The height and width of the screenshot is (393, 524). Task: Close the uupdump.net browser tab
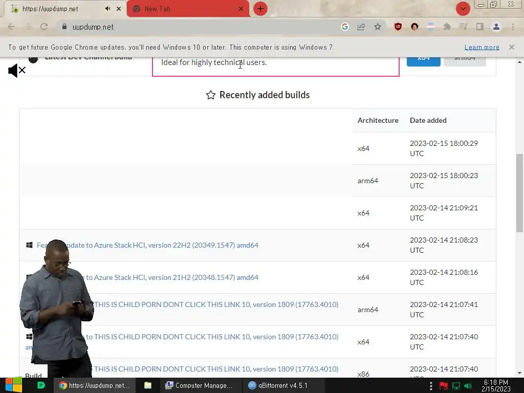[x=119, y=9]
